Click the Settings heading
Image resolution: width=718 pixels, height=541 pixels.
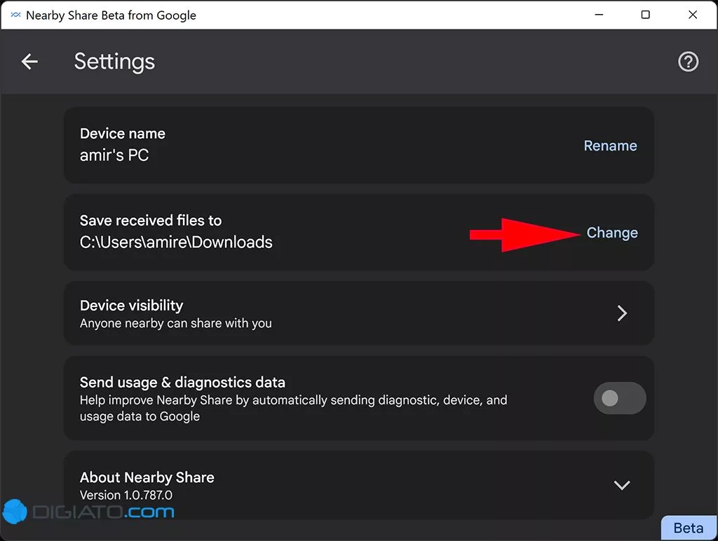pyautogui.click(x=114, y=62)
